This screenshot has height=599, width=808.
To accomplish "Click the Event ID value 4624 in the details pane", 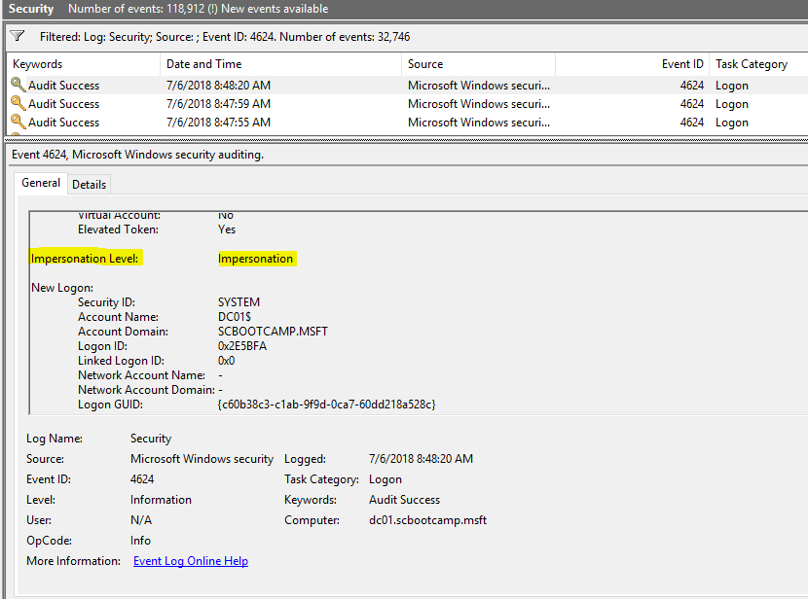I will [142, 479].
